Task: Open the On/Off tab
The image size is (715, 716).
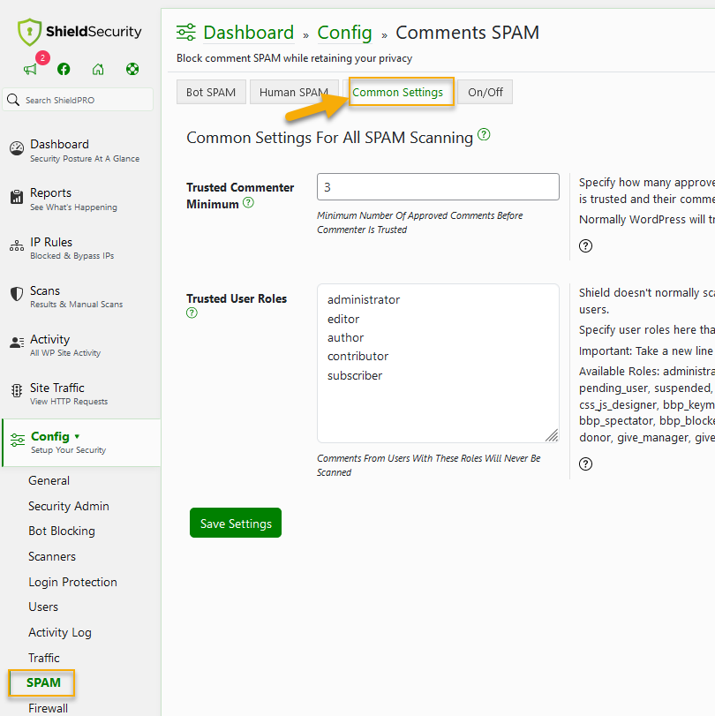Action: (485, 92)
